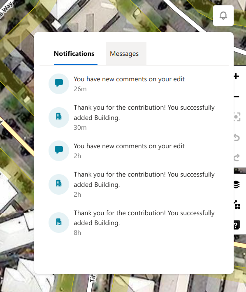This screenshot has width=246, height=292.
Task: Click the locate-me target icon
Action: click(x=237, y=117)
